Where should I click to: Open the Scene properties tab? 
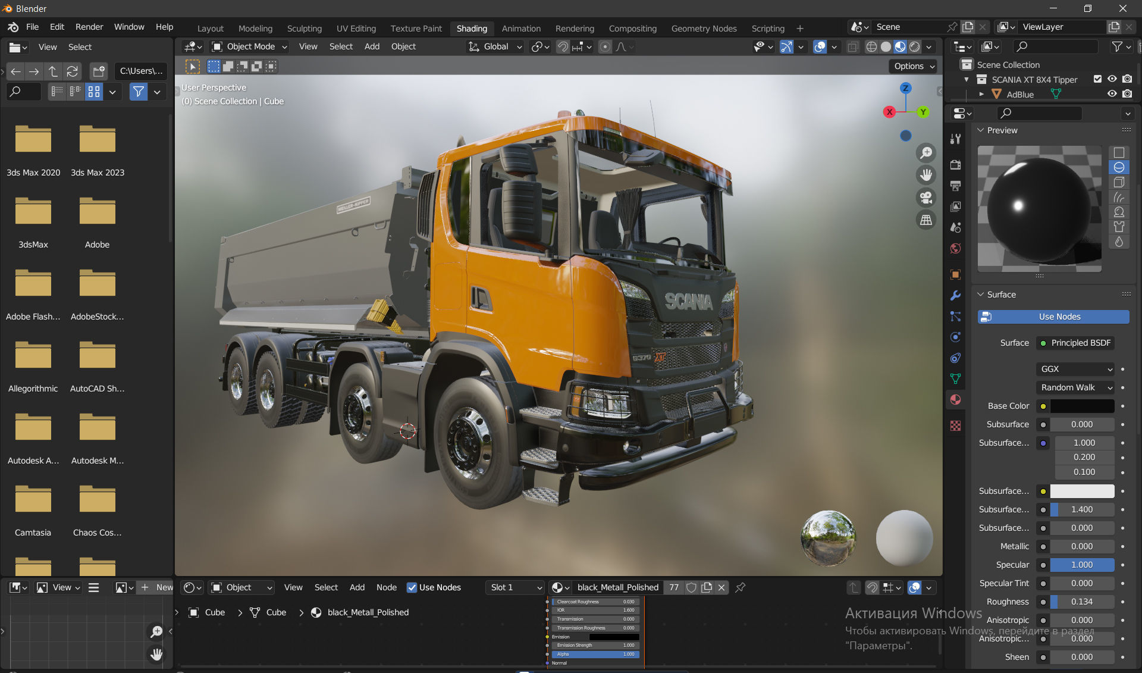click(x=955, y=227)
